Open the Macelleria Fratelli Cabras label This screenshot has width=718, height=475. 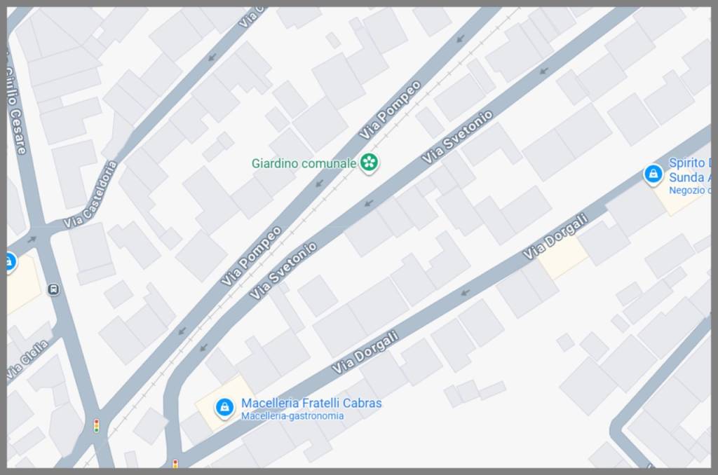[311, 403]
